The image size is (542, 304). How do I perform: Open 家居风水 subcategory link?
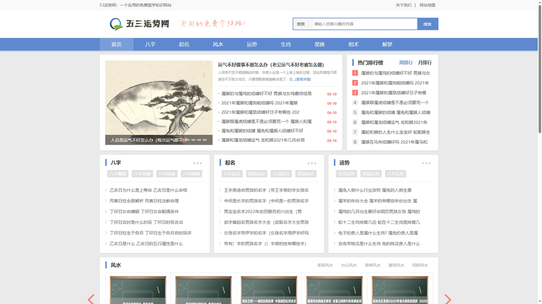[325, 265]
